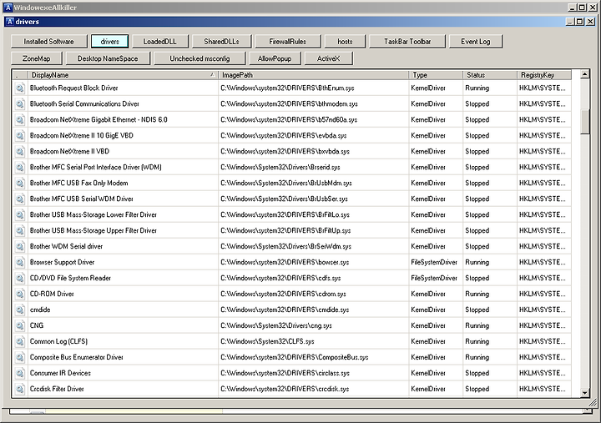Screen dimensions: 601x423
Task: Click the KernelDriver type for Brother WDM Serial driver
Action: (x=428, y=246)
